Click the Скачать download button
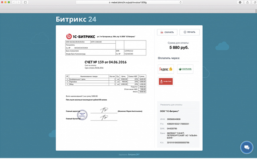 167,32
